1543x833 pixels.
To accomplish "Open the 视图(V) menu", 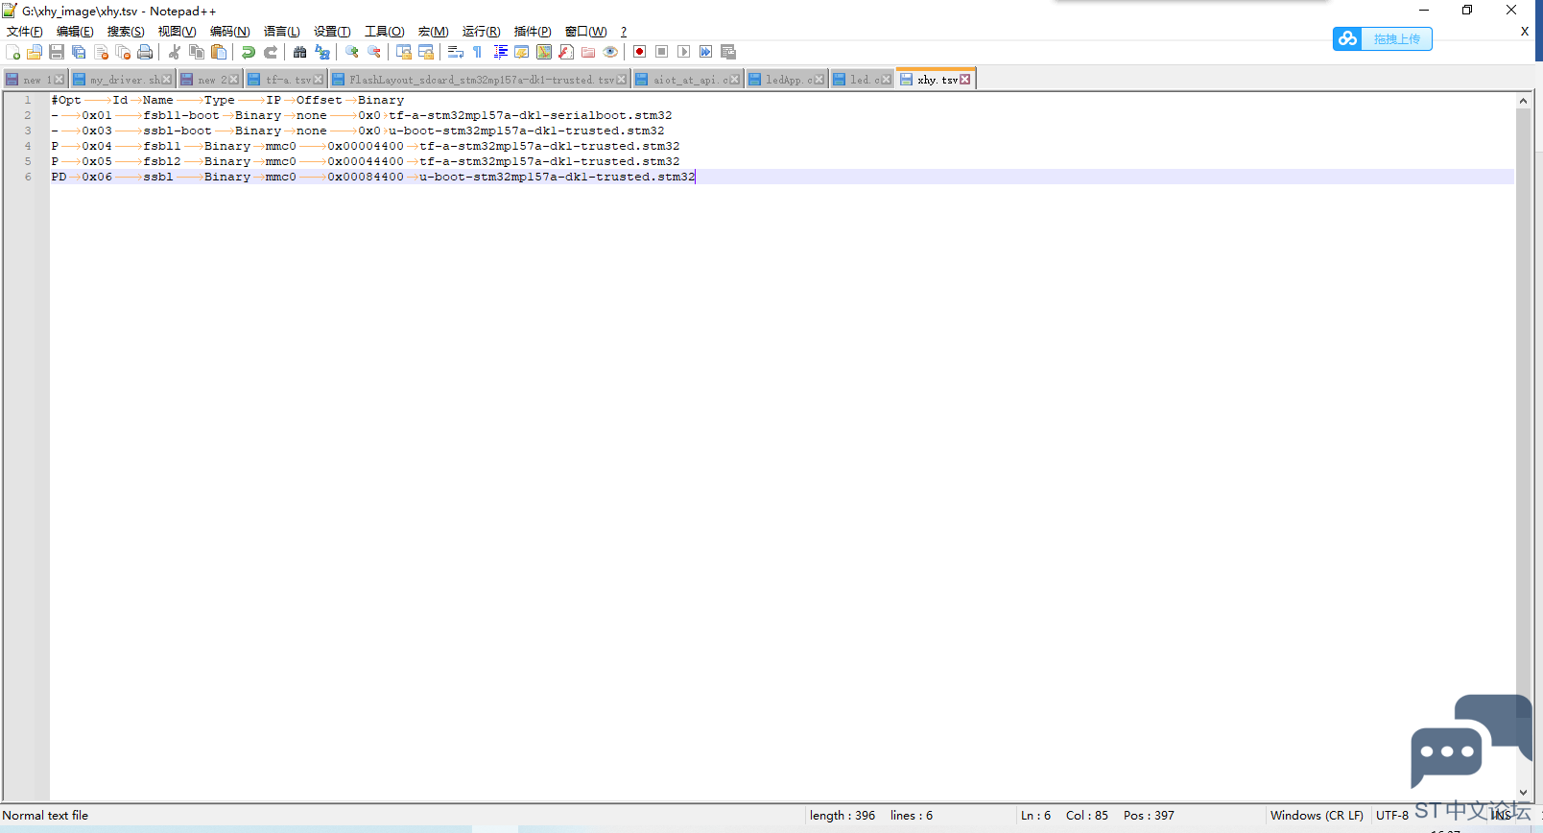I will (178, 32).
